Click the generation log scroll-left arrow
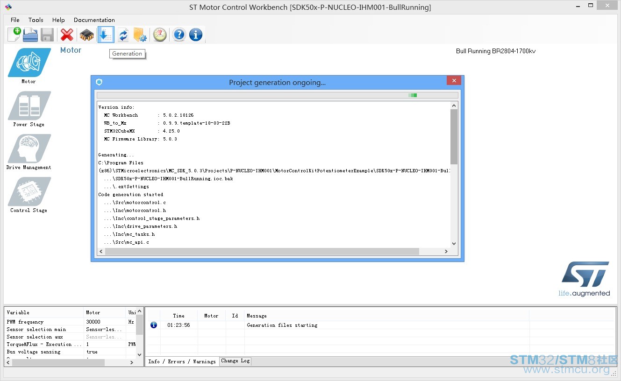This screenshot has height=381, width=621. tap(101, 251)
